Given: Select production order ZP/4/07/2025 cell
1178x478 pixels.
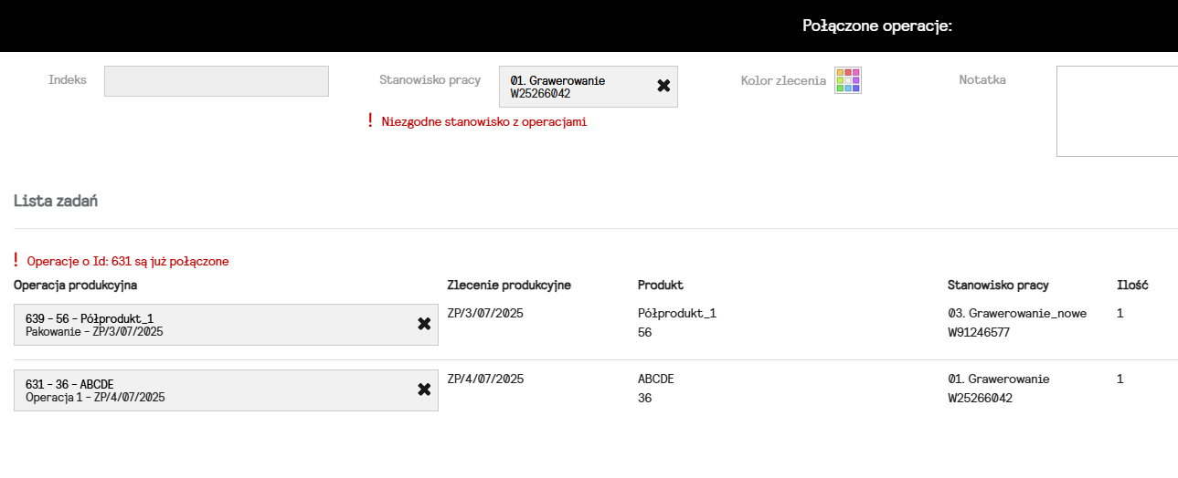Looking at the screenshot, I should pyautogui.click(x=485, y=379).
